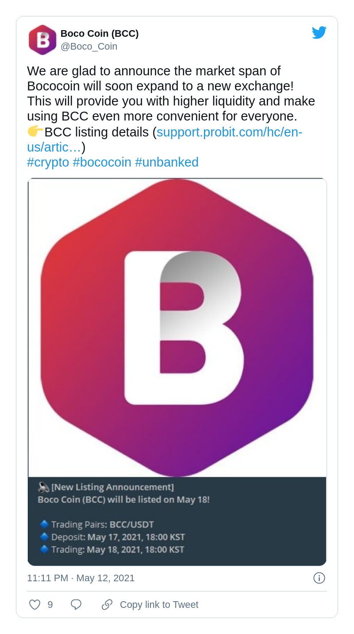Open the #unbanked hashtag
The width and height of the screenshot is (354, 634).
167,162
